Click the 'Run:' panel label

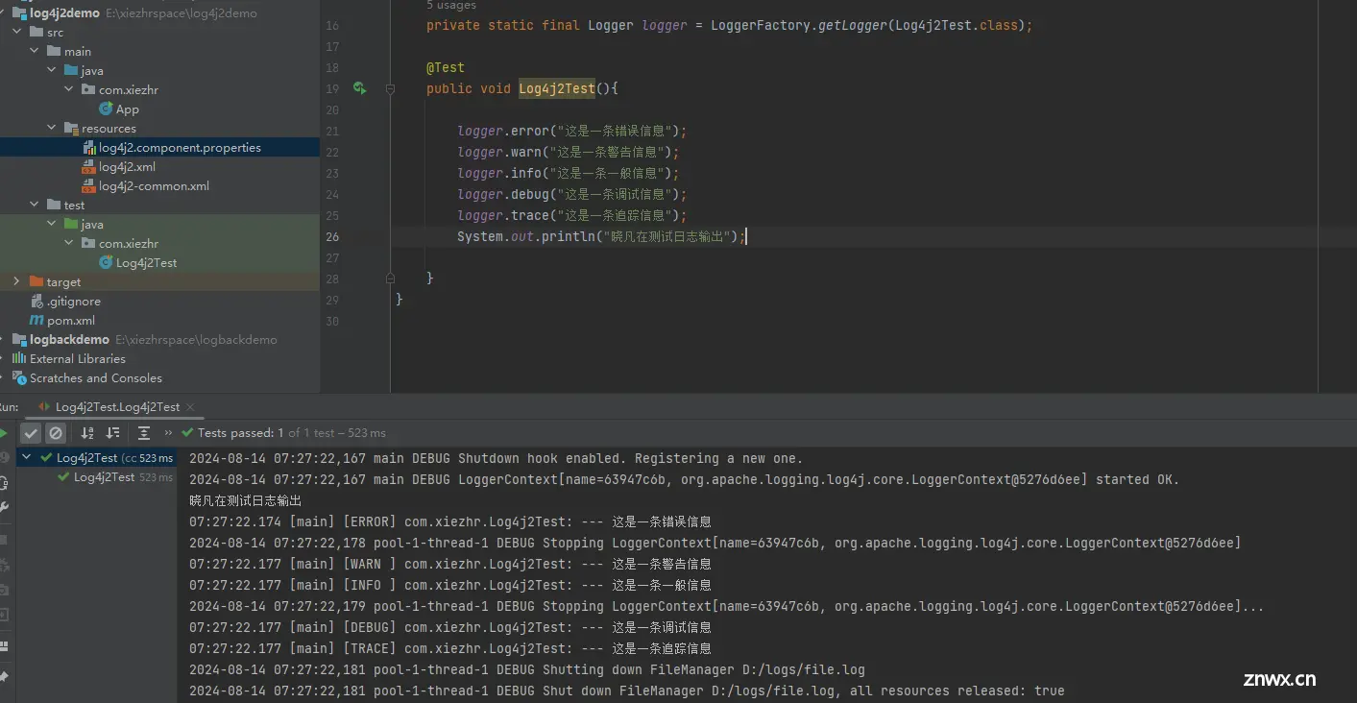pos(9,407)
